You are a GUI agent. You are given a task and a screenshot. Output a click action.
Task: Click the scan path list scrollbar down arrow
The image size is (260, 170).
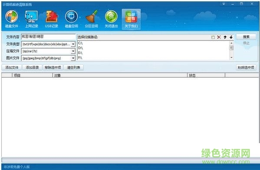(231, 58)
